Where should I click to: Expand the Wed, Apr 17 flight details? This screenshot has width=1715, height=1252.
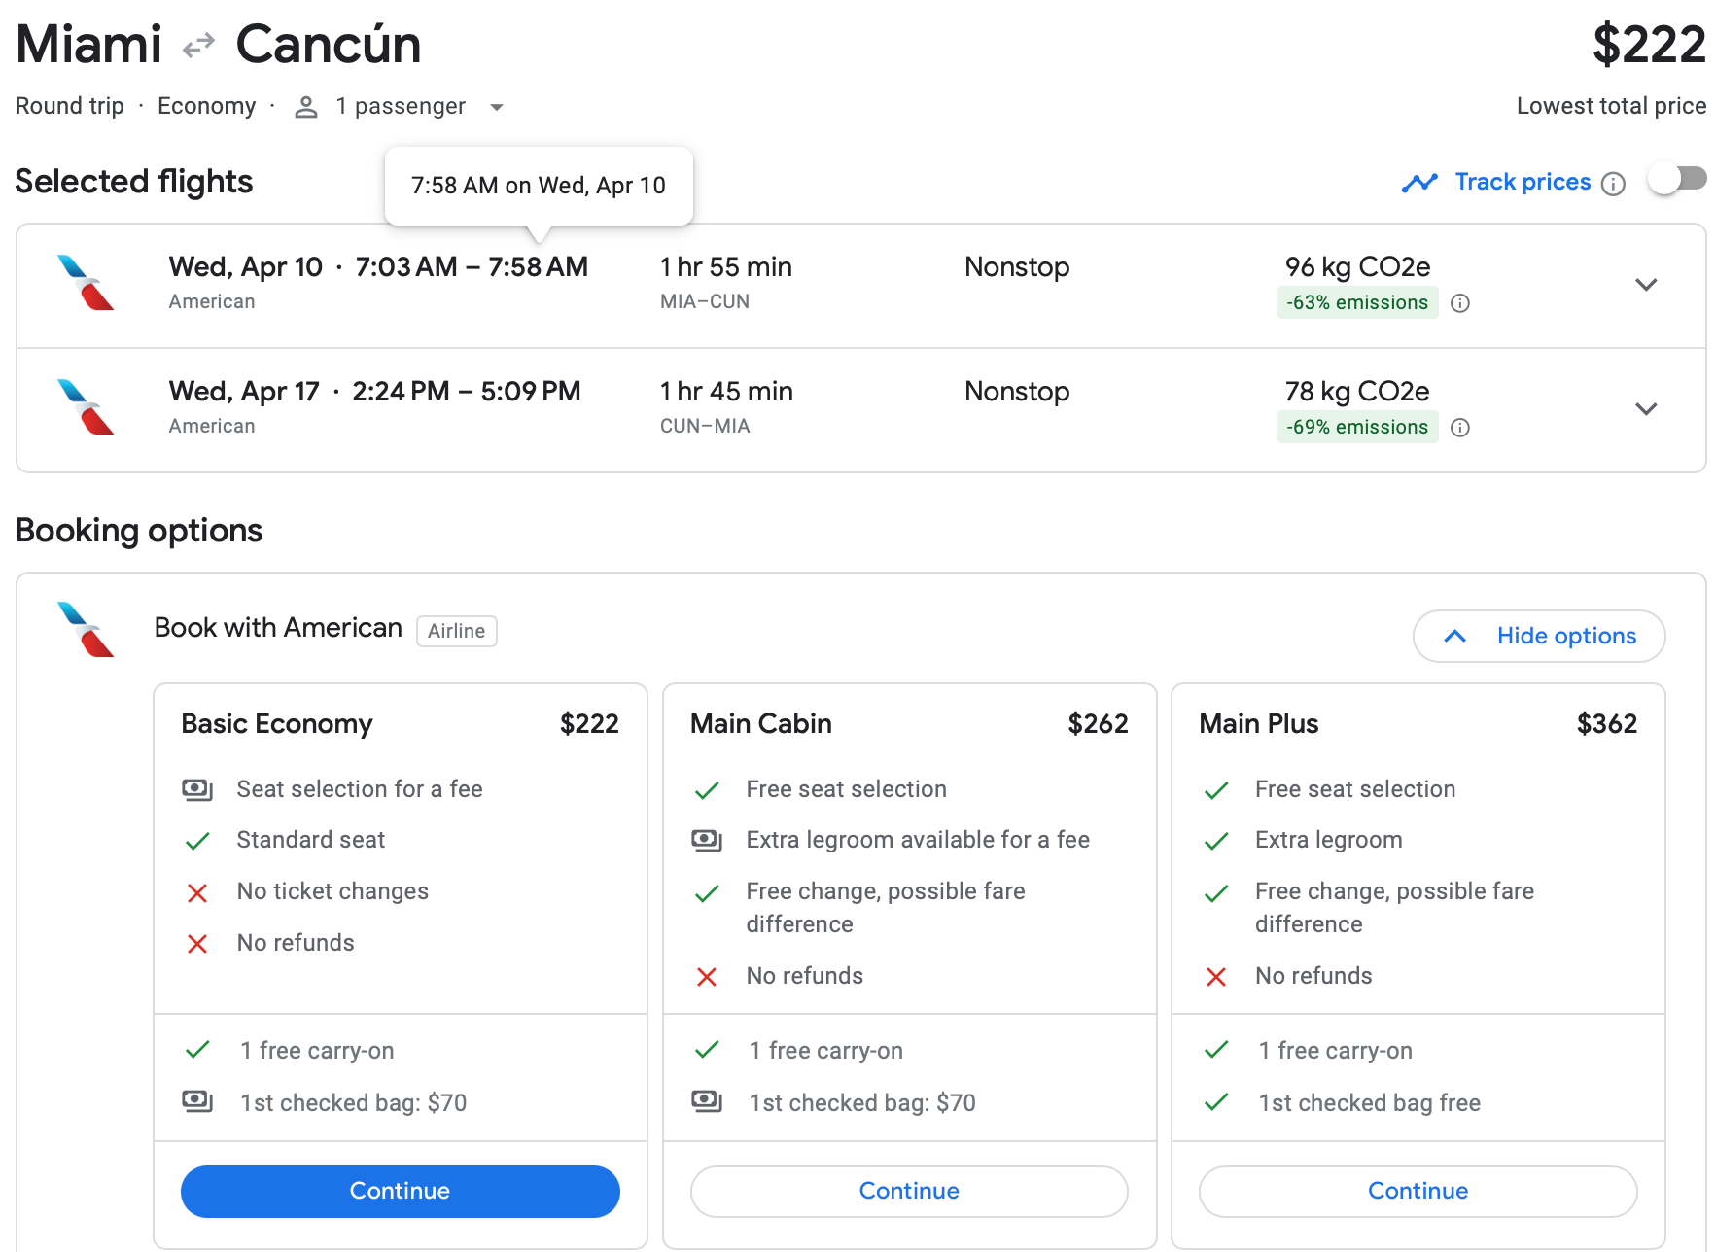coord(1645,409)
